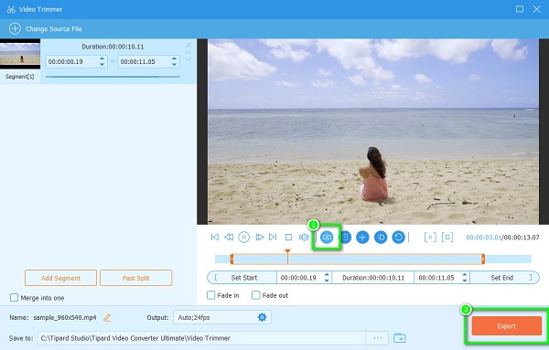Maximize the Video Trimmer window
Screen dimensions: 549x350
point(520,9)
